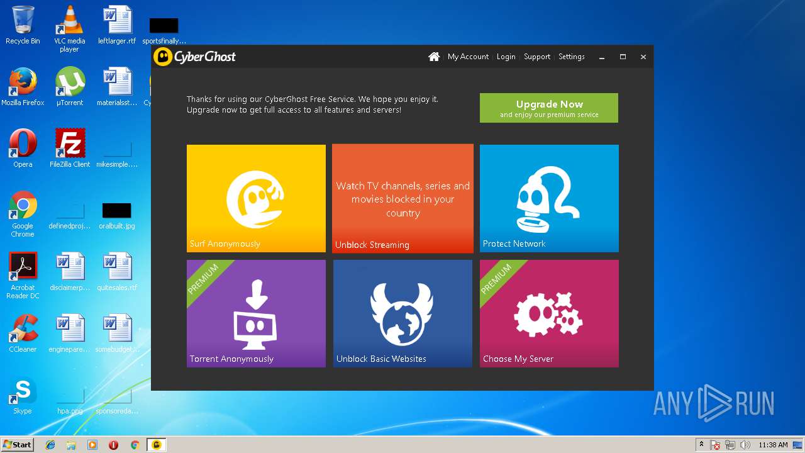Screen dimensions: 805x453
Task: Go to the CyberGhost home screen icon
Action: pos(434,57)
